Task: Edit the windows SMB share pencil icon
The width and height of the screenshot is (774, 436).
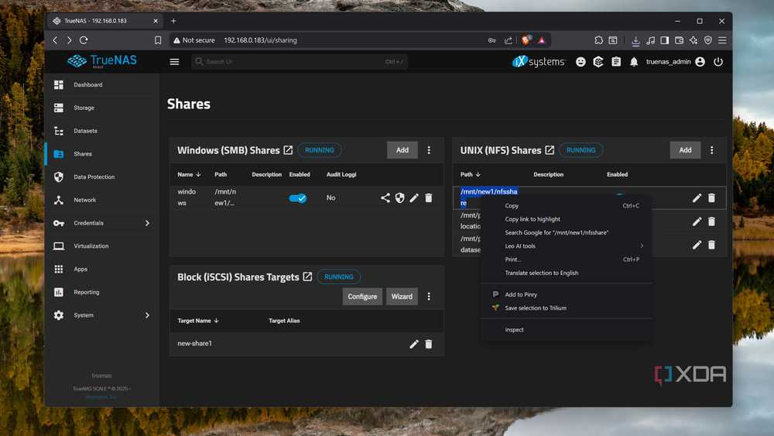Action: pos(414,198)
